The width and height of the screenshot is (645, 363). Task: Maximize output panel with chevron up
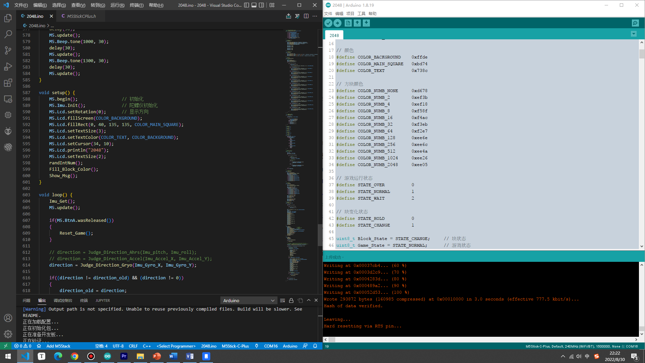click(x=309, y=300)
